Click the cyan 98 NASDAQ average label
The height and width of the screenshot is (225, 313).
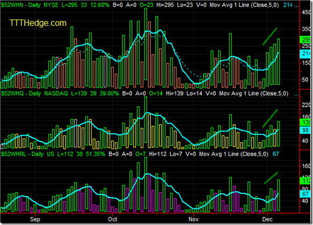pos(305,130)
